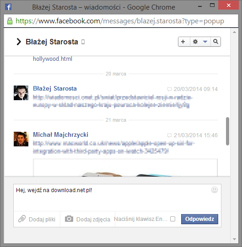Click the page scrollbar down arrow

tap(234, 239)
